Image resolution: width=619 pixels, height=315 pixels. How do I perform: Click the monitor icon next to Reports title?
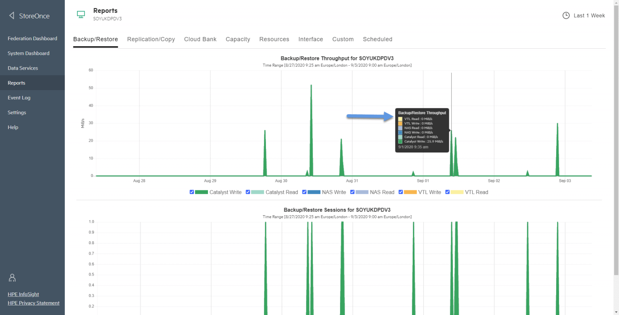(x=81, y=13)
